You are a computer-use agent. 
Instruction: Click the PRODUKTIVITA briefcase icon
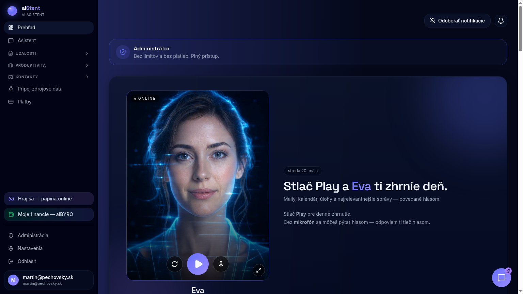click(11, 65)
